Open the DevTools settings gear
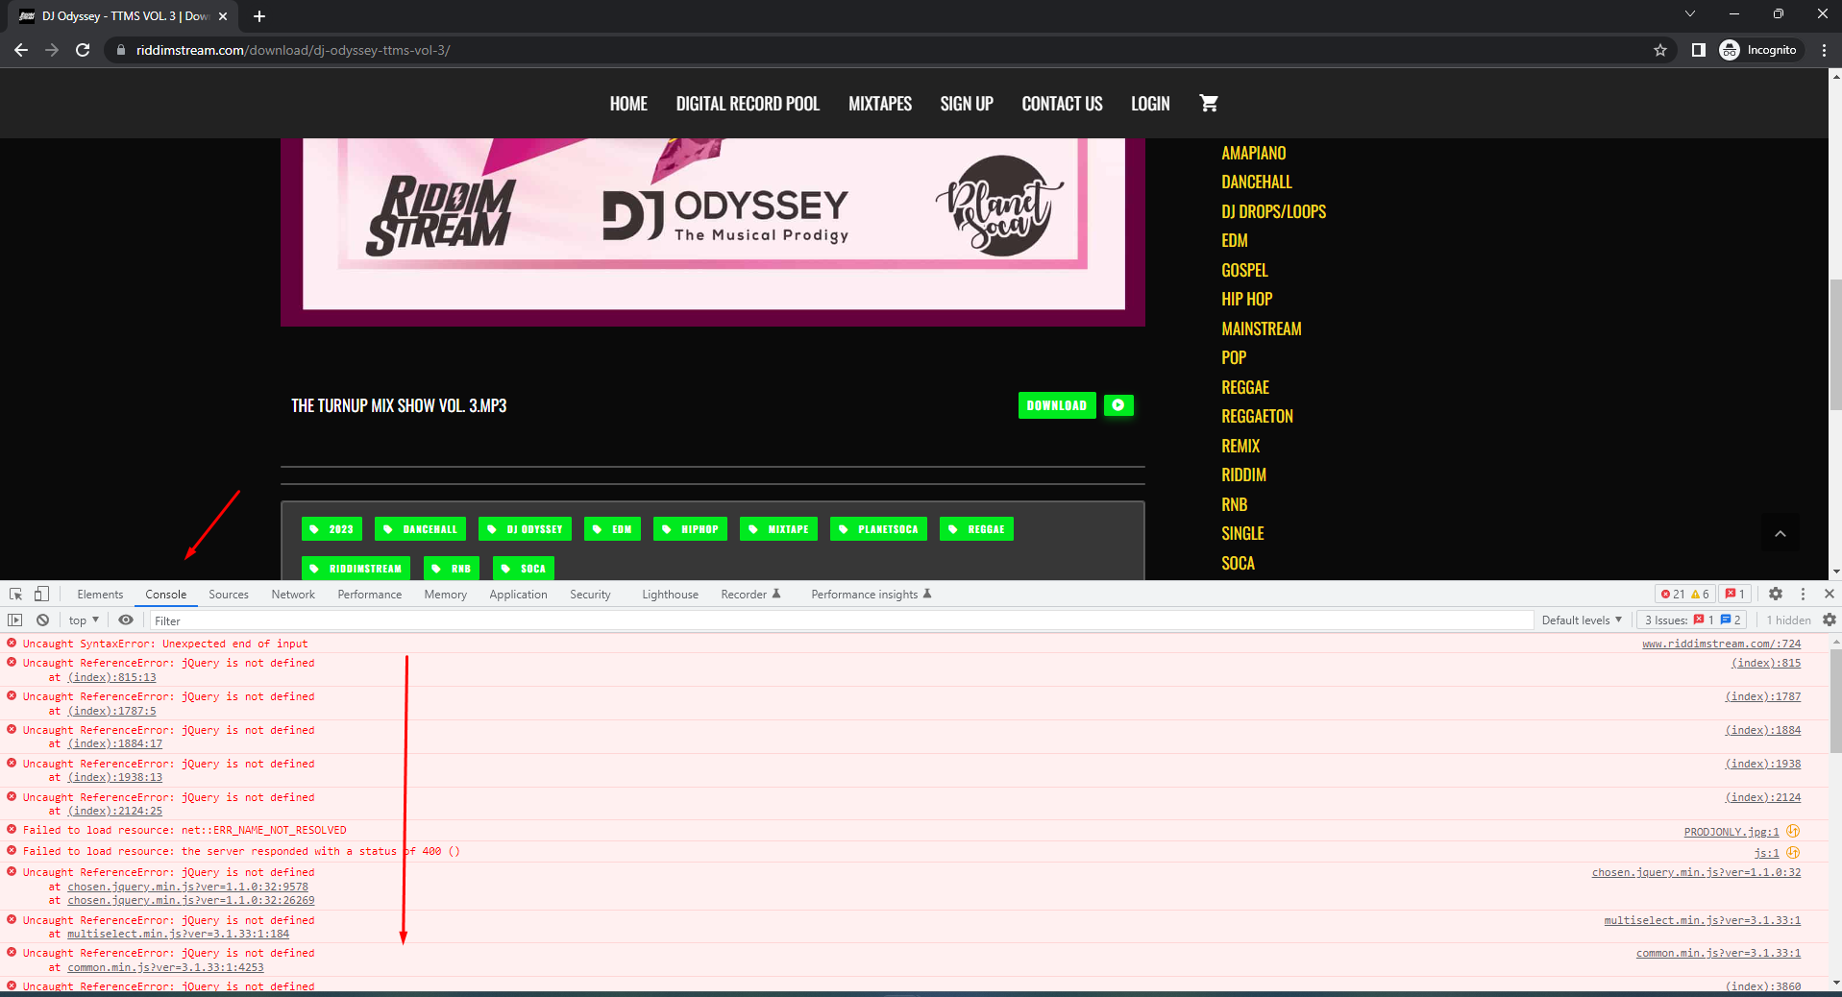The height and width of the screenshot is (997, 1842). click(1776, 594)
